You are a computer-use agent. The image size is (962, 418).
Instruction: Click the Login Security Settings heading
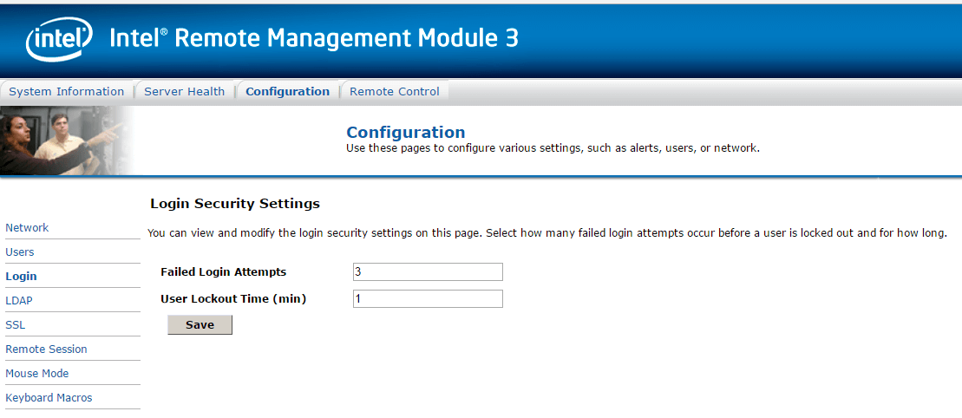pyautogui.click(x=235, y=204)
